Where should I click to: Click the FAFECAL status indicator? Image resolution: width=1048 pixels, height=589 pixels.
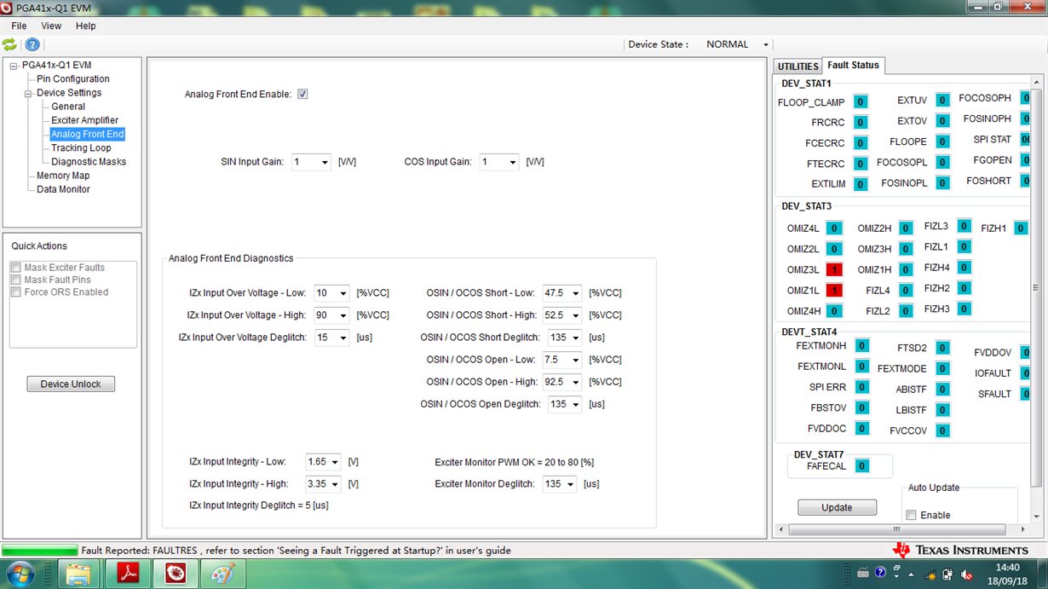(x=861, y=466)
